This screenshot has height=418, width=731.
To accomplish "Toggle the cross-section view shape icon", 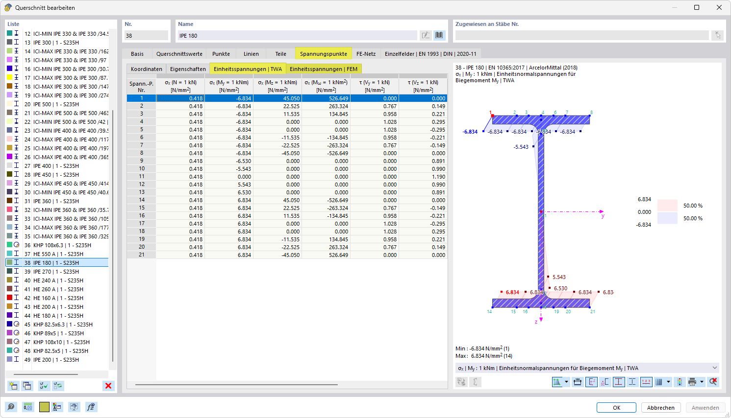I will (x=557, y=382).
